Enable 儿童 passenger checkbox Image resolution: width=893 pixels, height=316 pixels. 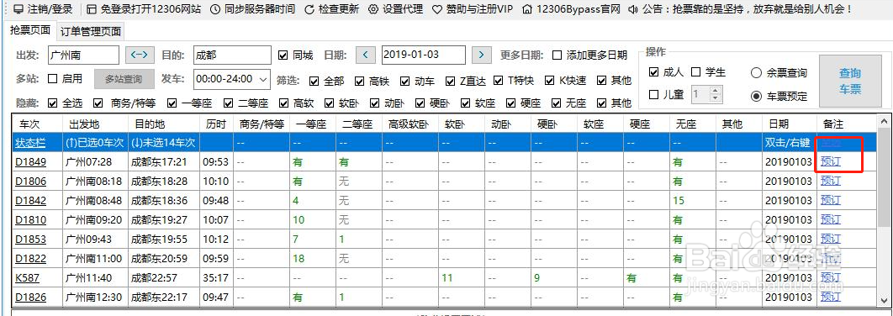click(x=654, y=94)
